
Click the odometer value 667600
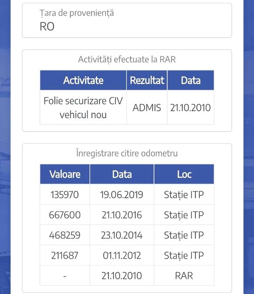65,215
